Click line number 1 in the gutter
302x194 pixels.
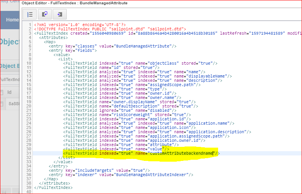coord(30,25)
